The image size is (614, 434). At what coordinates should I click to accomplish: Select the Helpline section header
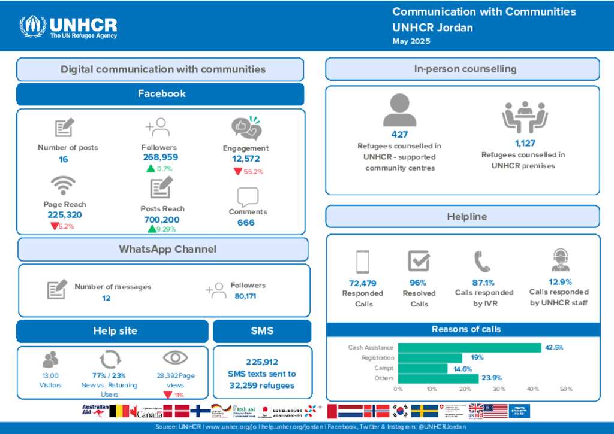click(x=463, y=216)
